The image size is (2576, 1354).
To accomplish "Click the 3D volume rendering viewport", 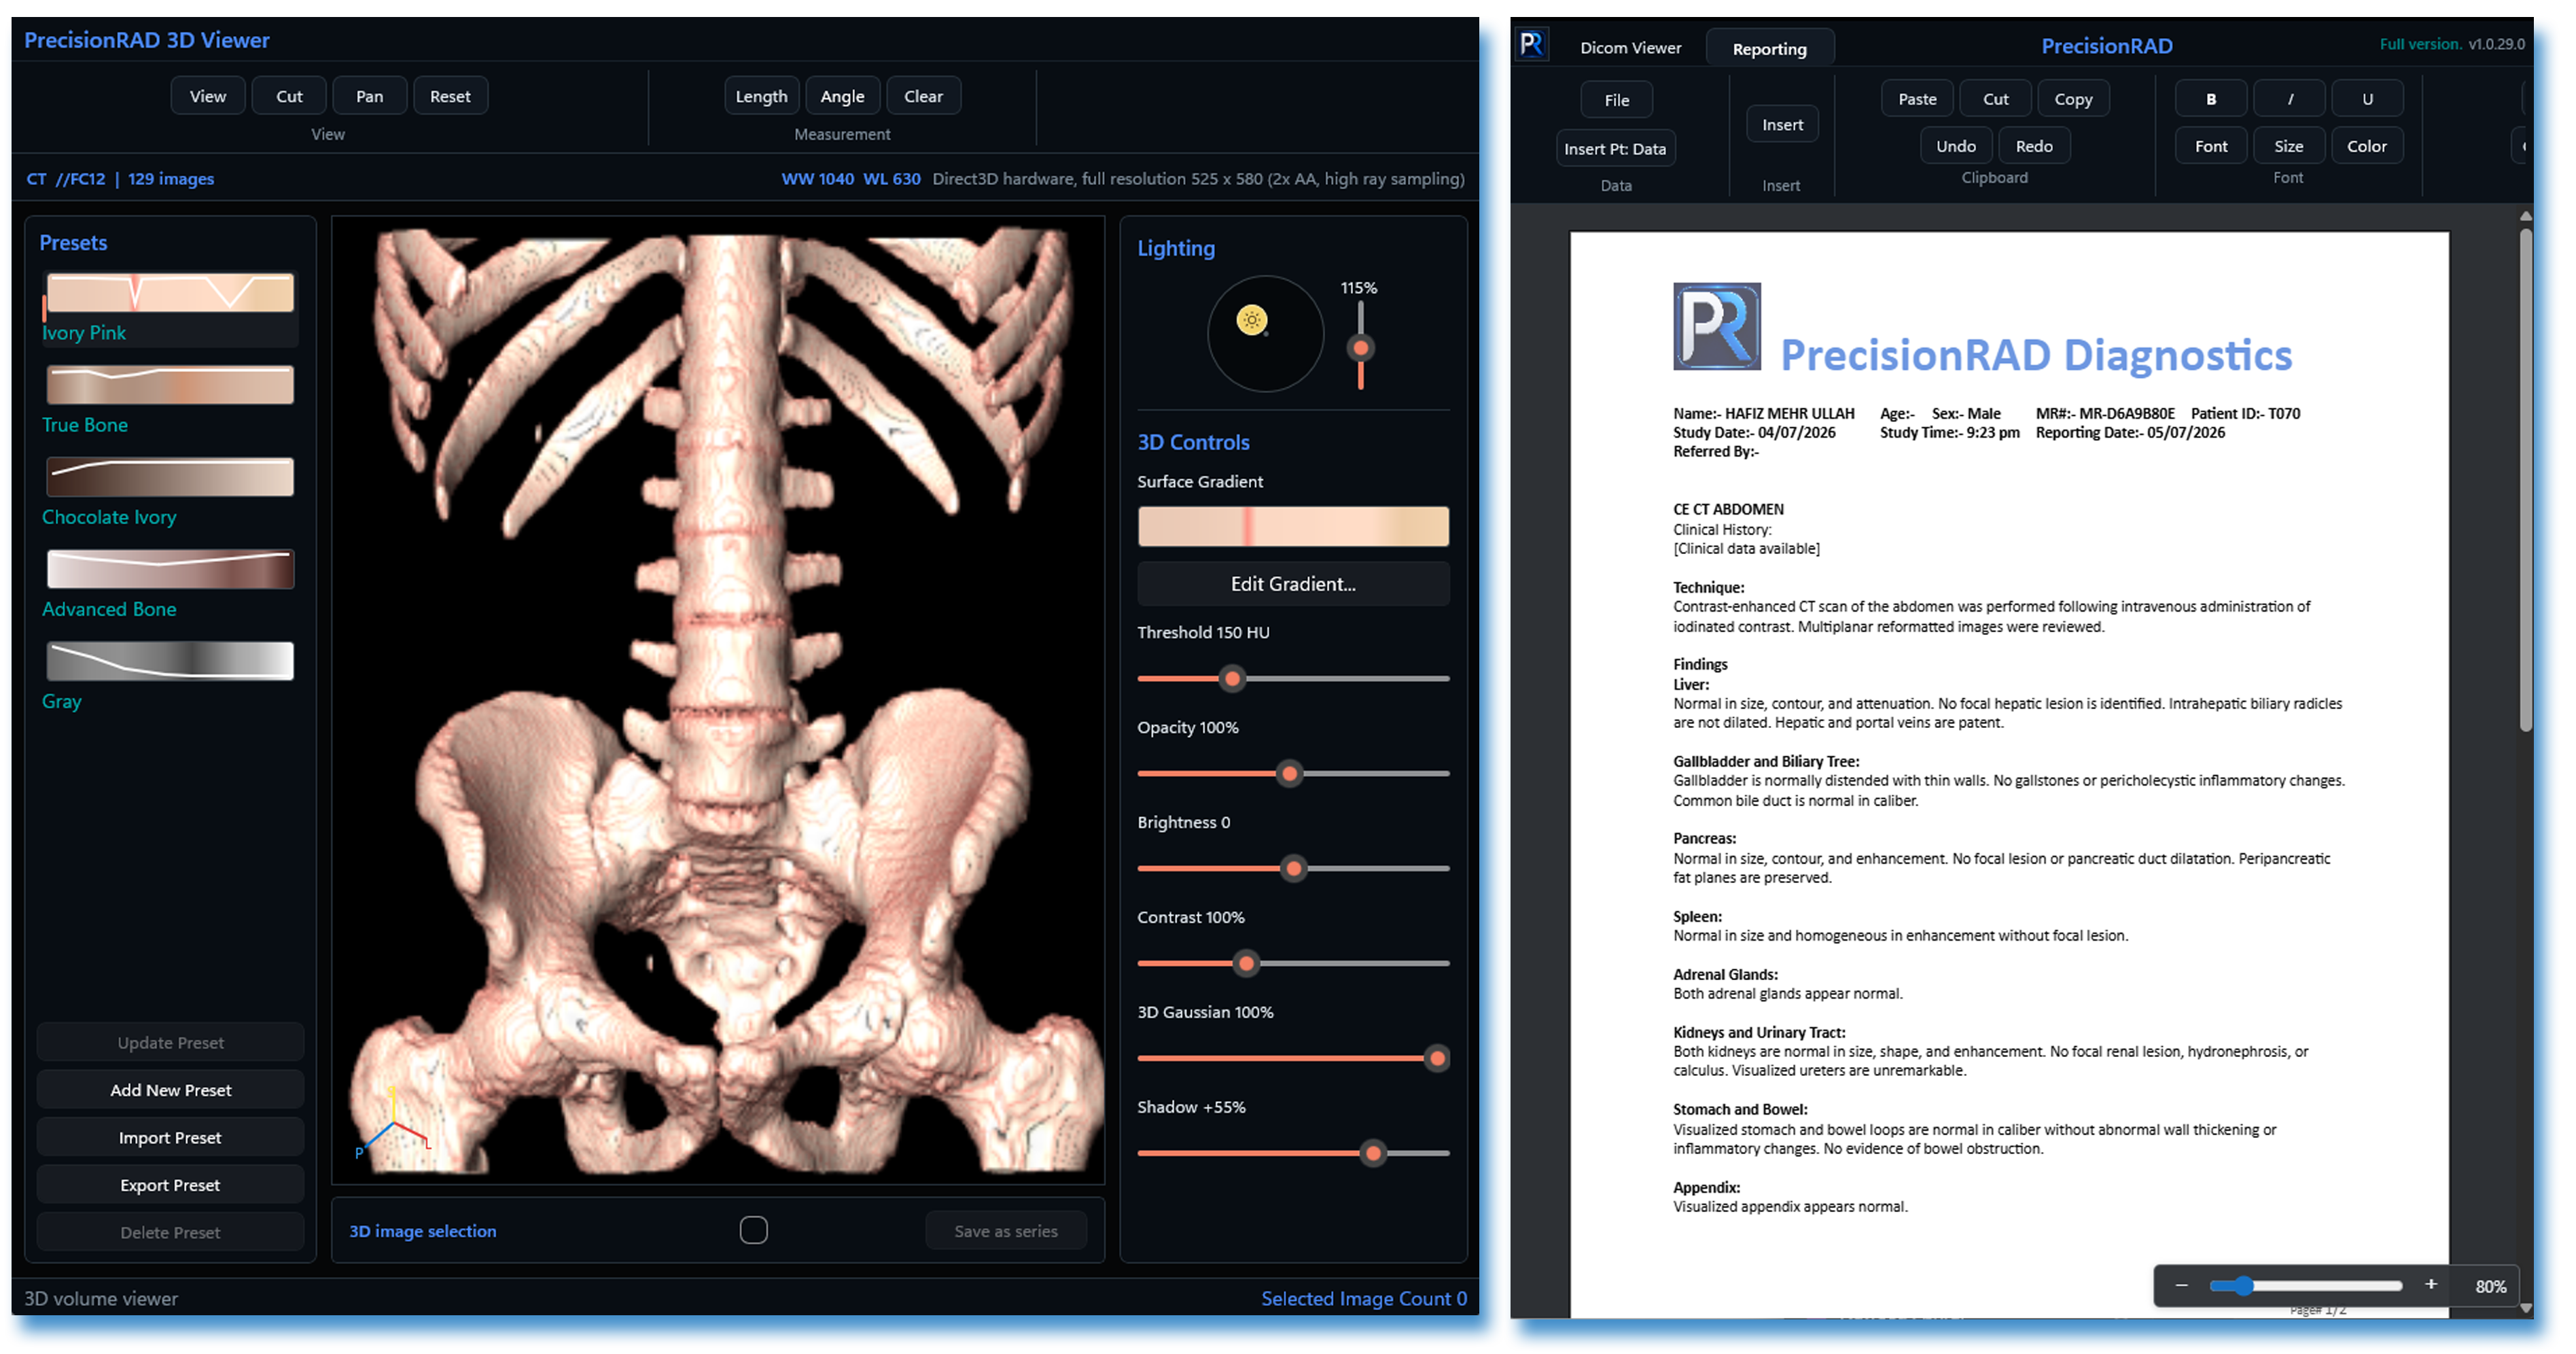I will click(718, 700).
